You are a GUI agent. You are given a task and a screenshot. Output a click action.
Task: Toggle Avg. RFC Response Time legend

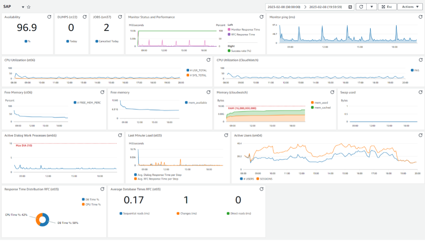point(156,178)
